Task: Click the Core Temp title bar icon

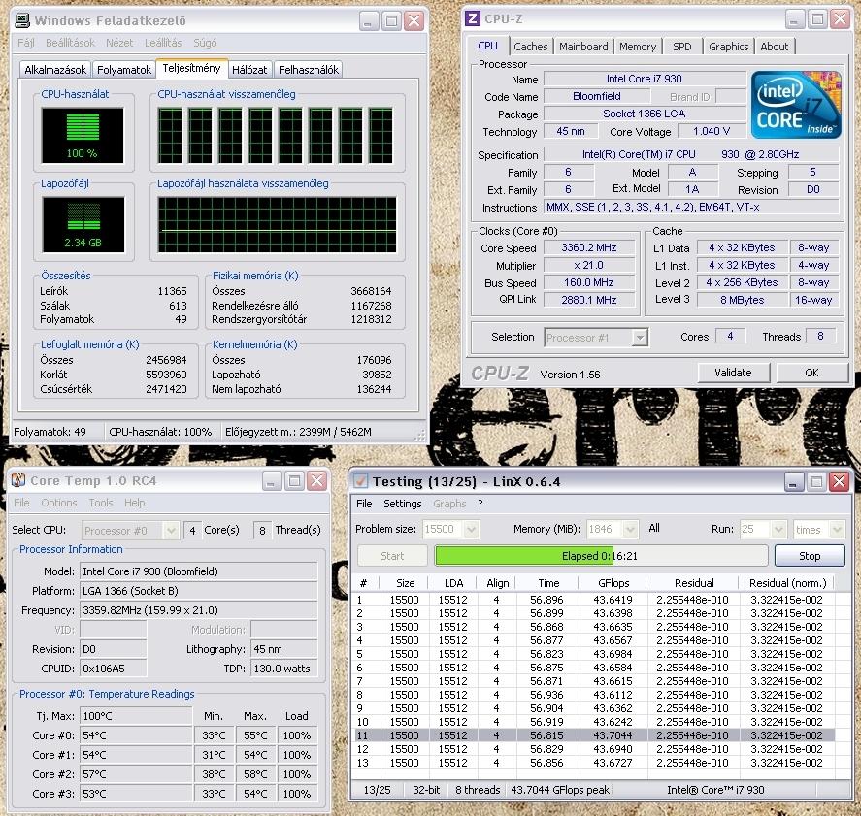Action: [x=18, y=480]
